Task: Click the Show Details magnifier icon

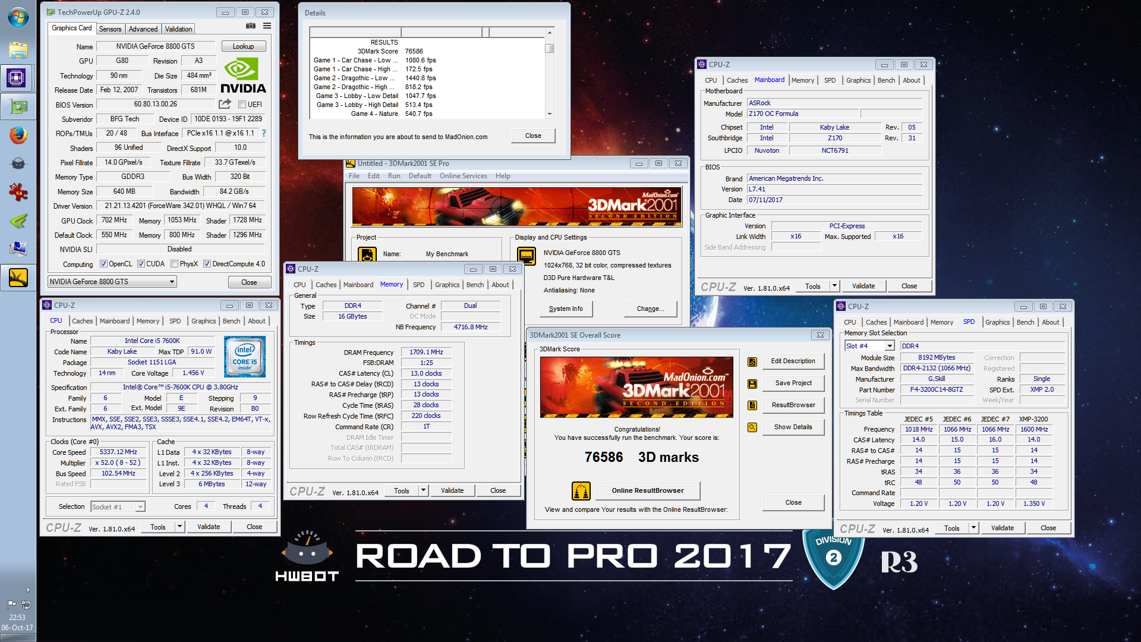Action: pos(752,427)
